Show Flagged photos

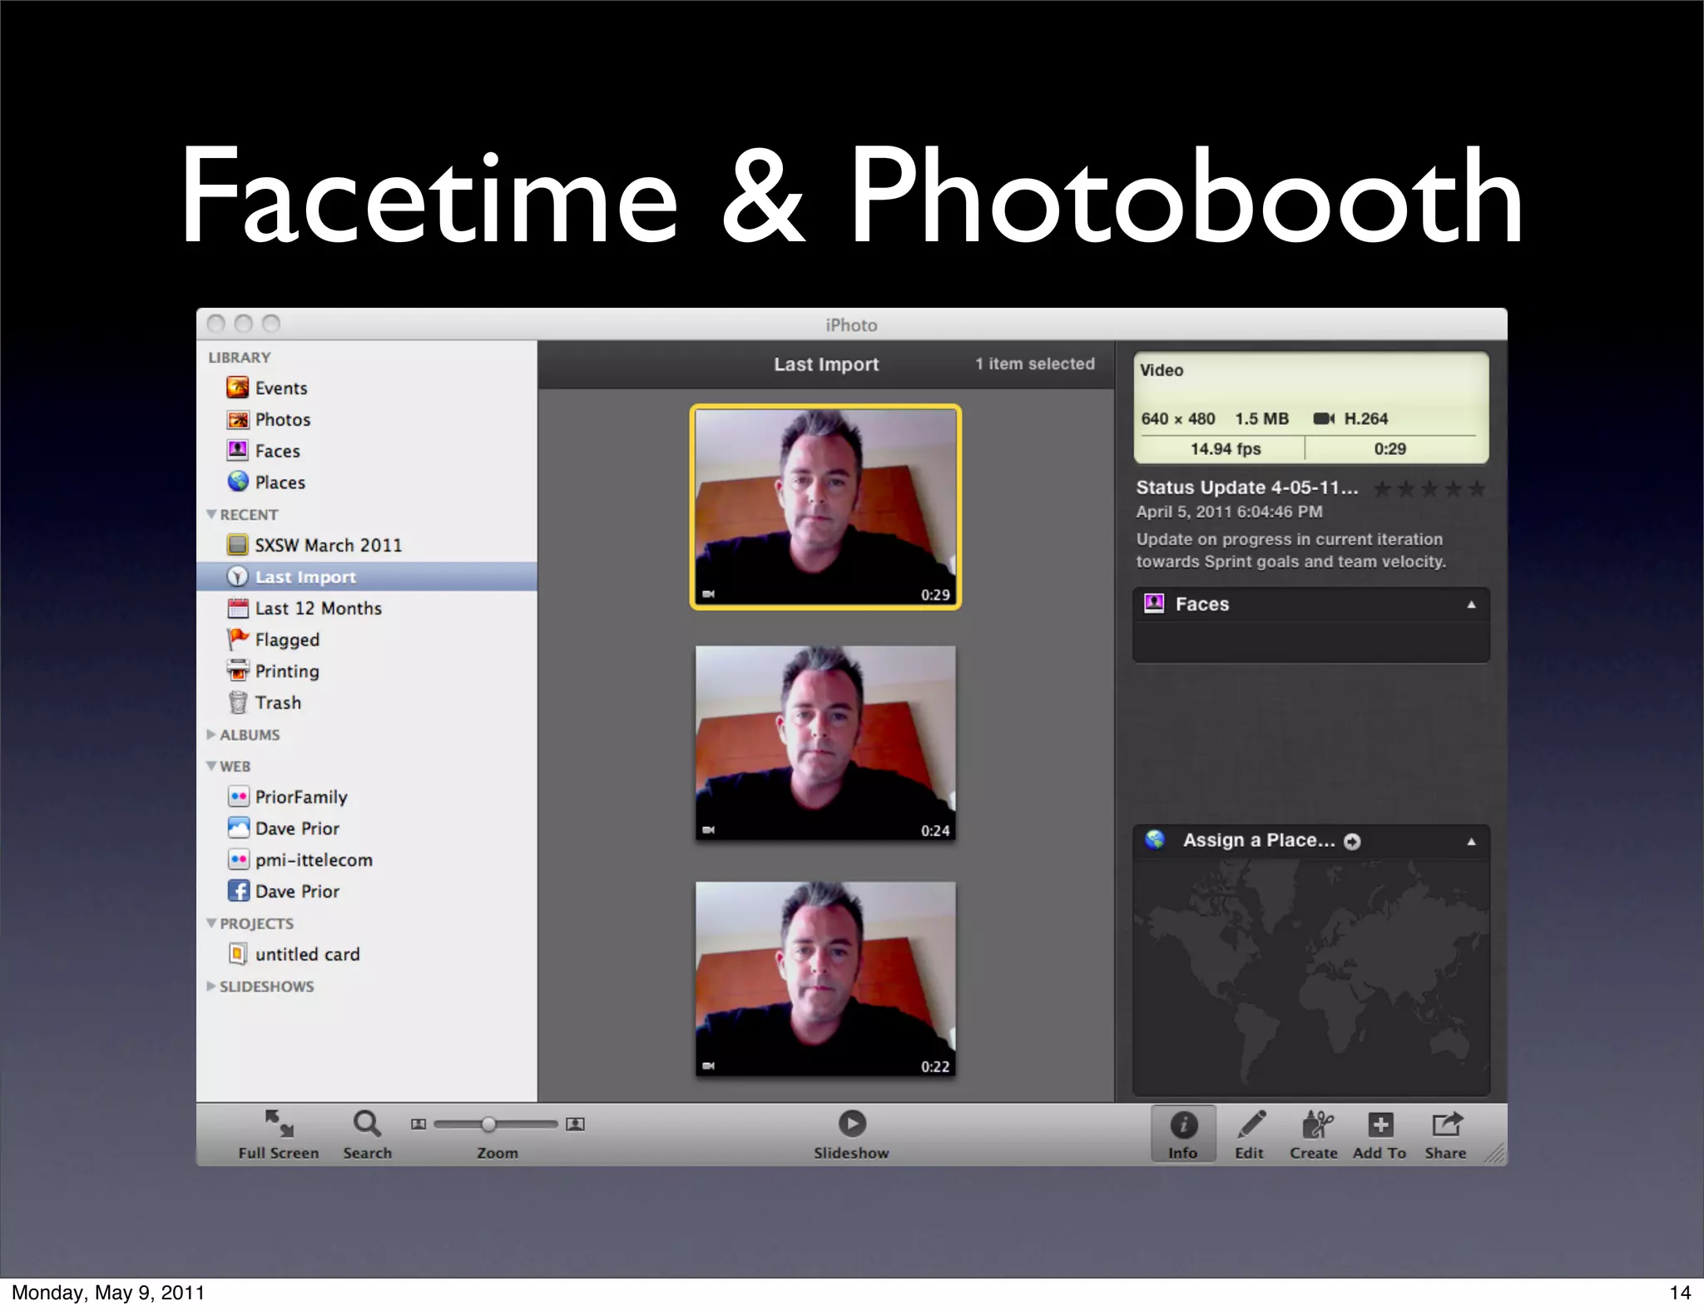[274, 640]
